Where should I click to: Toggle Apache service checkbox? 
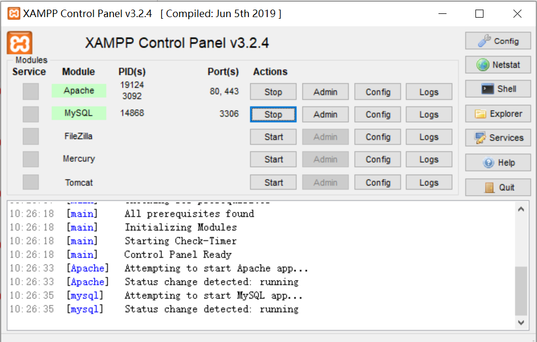click(x=31, y=91)
